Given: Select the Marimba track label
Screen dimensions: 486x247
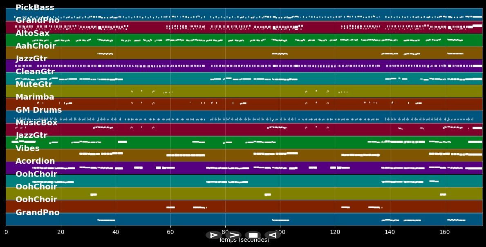Looking at the screenshot, I should [x=35, y=97].
